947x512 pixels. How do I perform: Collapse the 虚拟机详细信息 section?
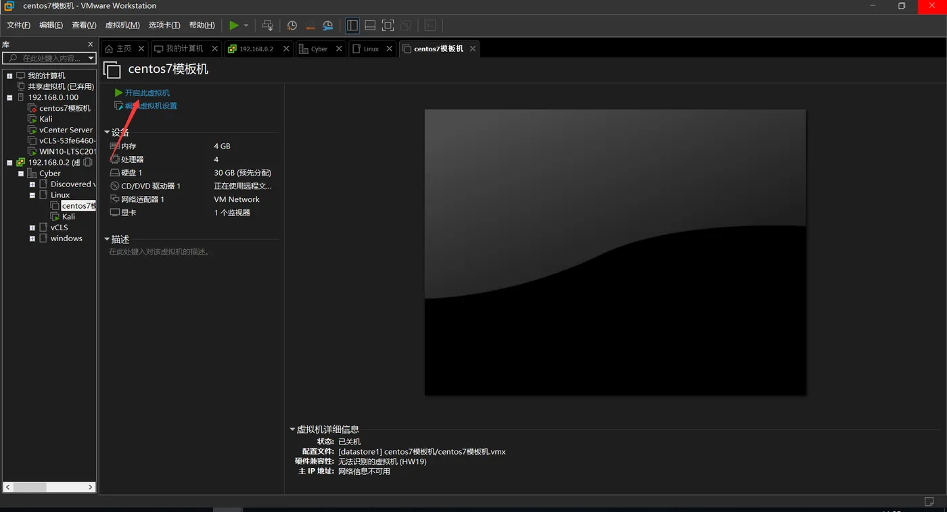click(x=292, y=429)
